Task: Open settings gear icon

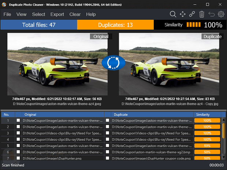Action: pos(221,14)
